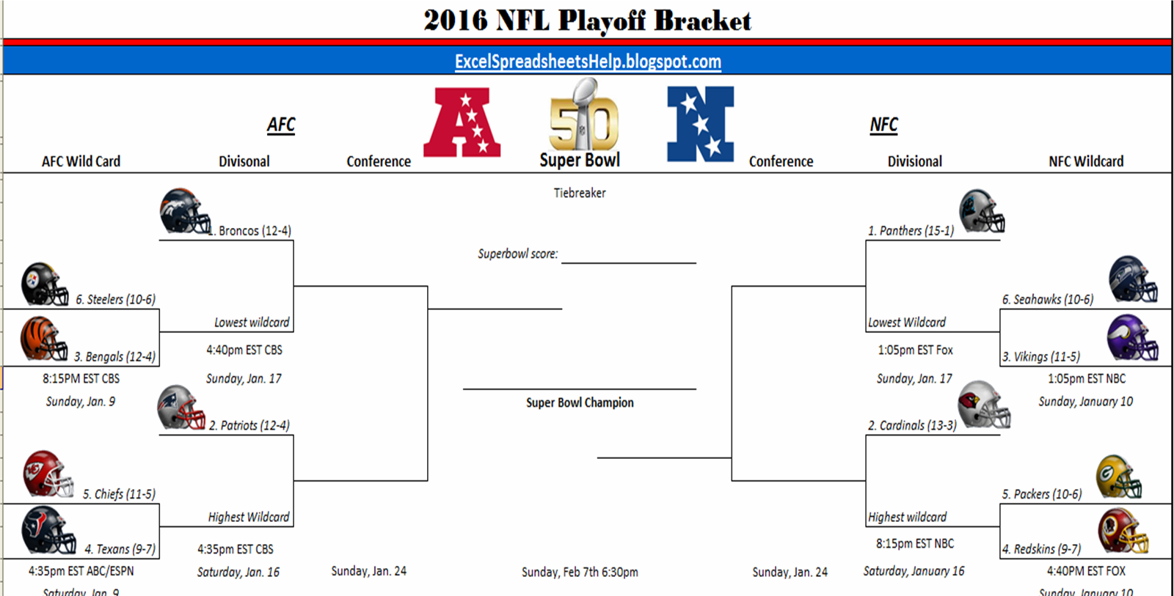Select the Super Bowl Champion cell
This screenshot has width=1174, height=596.
(580, 402)
